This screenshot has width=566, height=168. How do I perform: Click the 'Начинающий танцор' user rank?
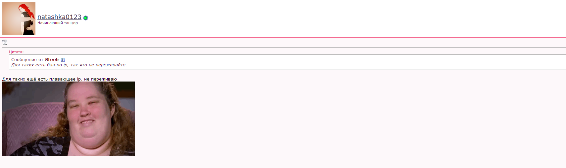click(x=58, y=23)
